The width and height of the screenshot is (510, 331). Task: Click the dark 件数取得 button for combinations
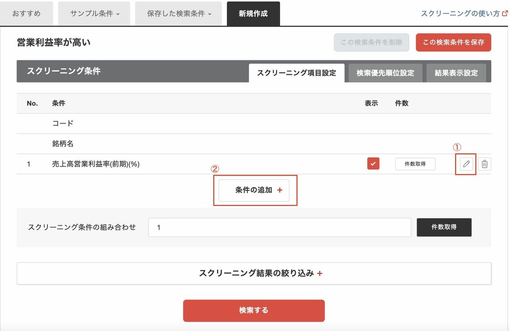tap(444, 227)
